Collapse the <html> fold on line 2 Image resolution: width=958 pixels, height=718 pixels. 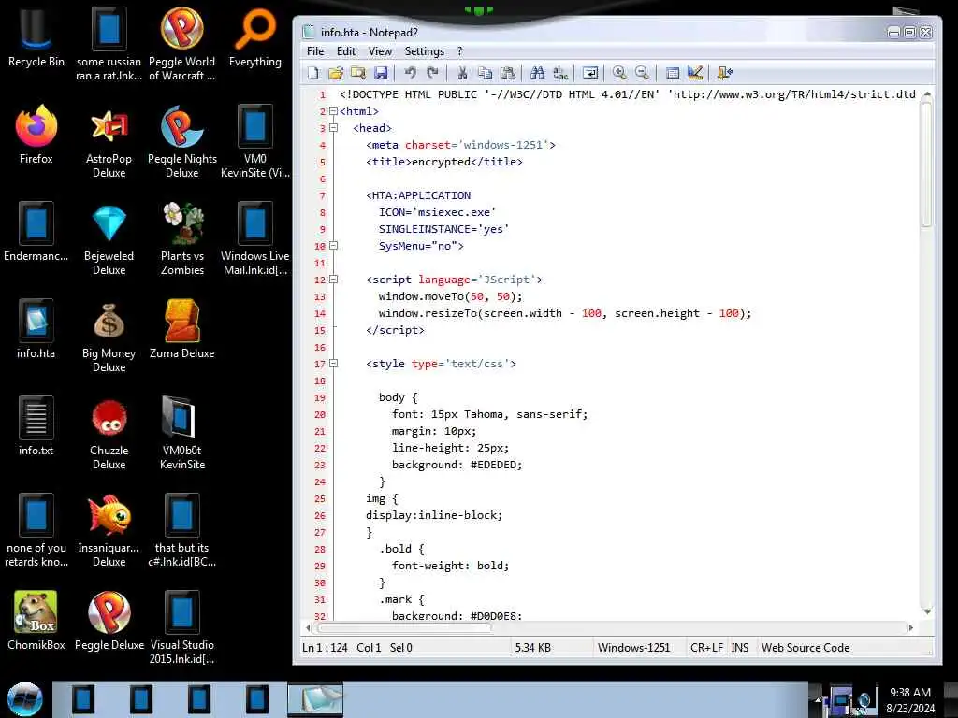coord(334,111)
